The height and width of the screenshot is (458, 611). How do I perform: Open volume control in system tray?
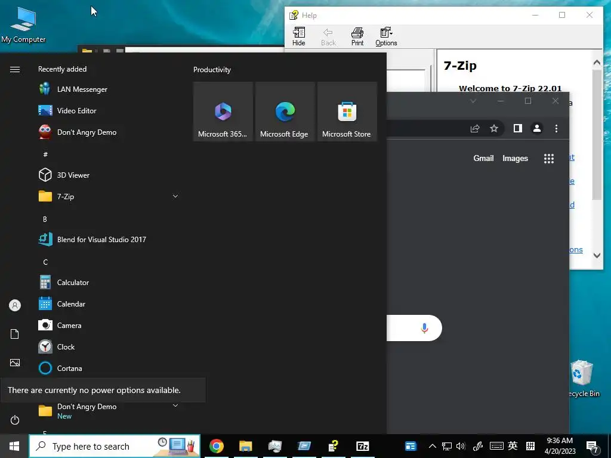click(461, 446)
